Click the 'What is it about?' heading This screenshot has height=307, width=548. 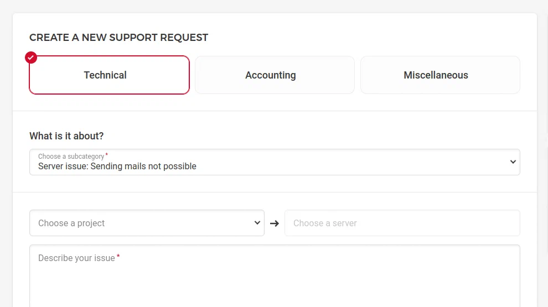[x=66, y=136]
